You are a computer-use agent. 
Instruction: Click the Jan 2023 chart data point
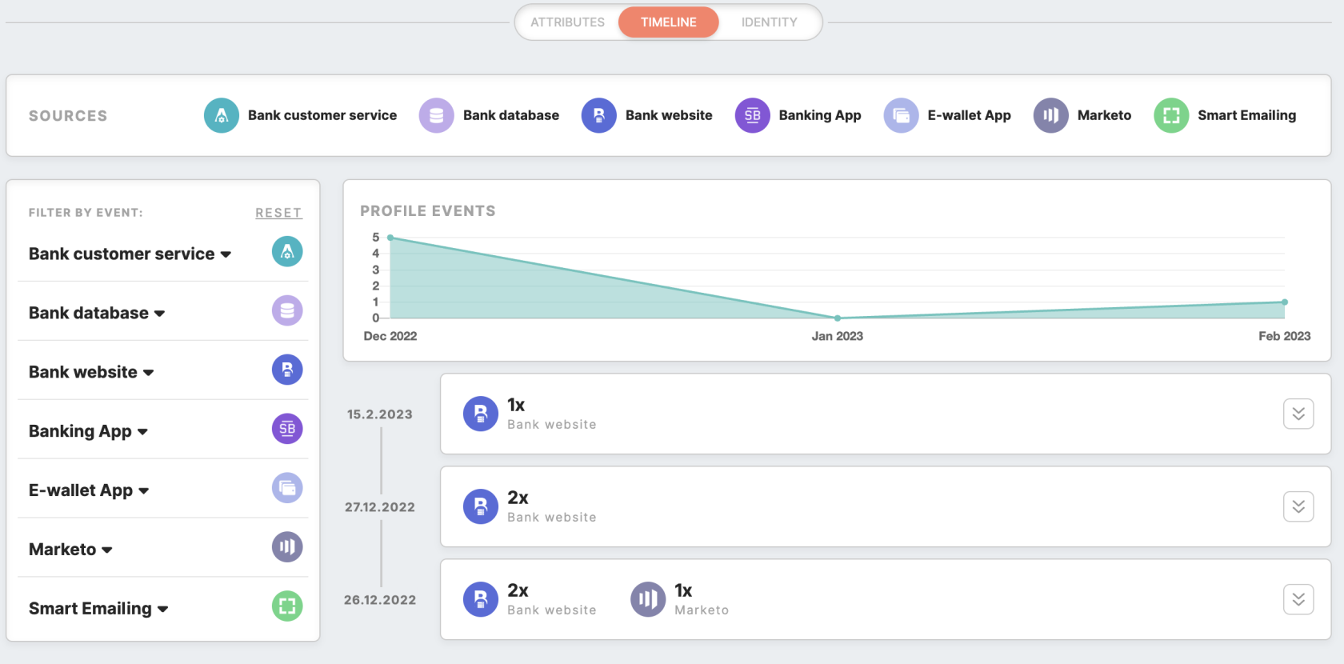click(838, 318)
